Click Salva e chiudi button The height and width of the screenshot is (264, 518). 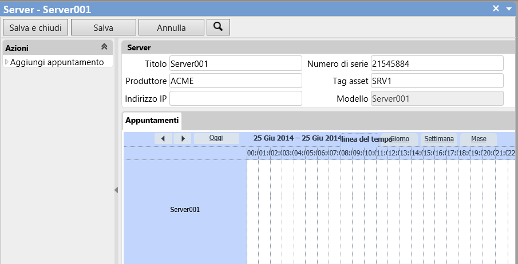pyautogui.click(x=35, y=27)
